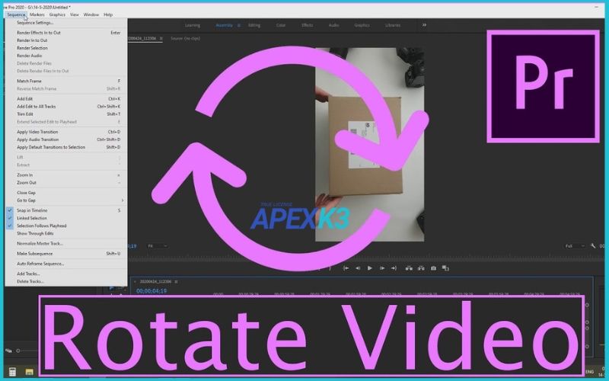Click the Lift icon in monitor controls
The height and width of the screenshot is (381, 609).
tap(409, 268)
